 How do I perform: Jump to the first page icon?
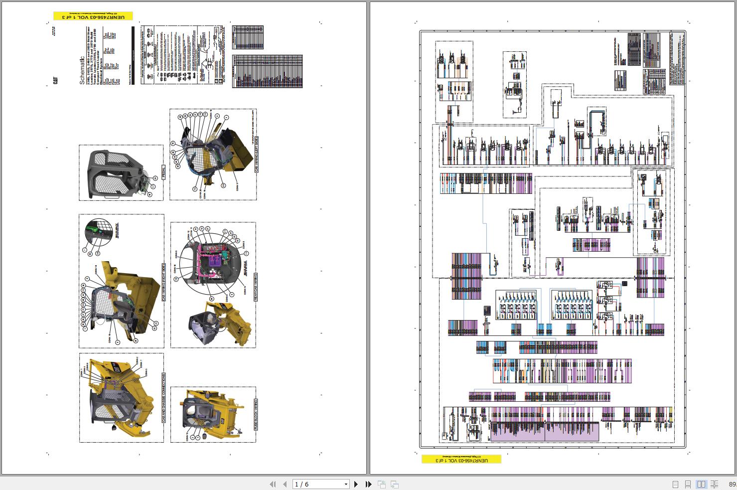click(x=273, y=484)
